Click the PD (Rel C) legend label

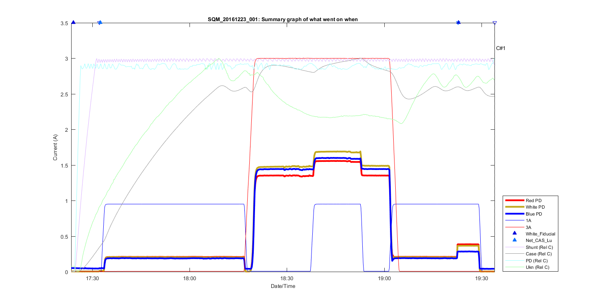point(537,260)
